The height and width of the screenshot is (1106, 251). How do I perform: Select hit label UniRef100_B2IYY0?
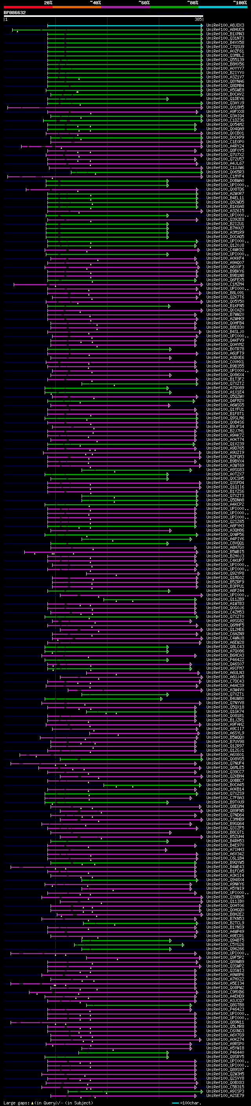tap(225, 73)
